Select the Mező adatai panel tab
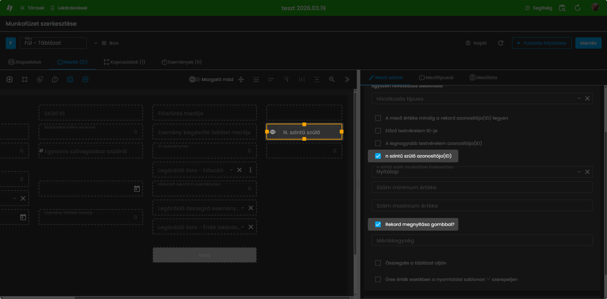This screenshot has width=607, height=299. click(386, 77)
